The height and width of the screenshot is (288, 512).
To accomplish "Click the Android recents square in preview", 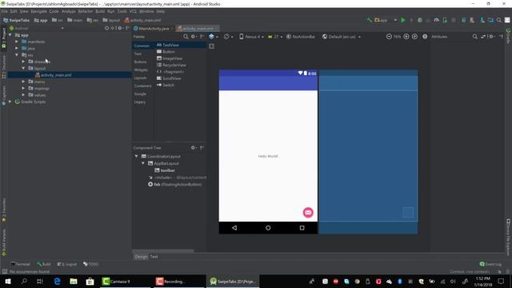I will click(x=302, y=228).
